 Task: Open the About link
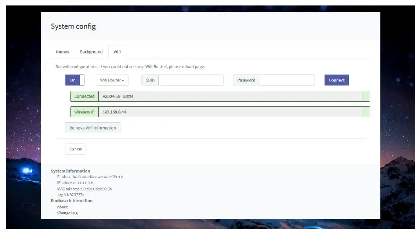click(x=62, y=207)
